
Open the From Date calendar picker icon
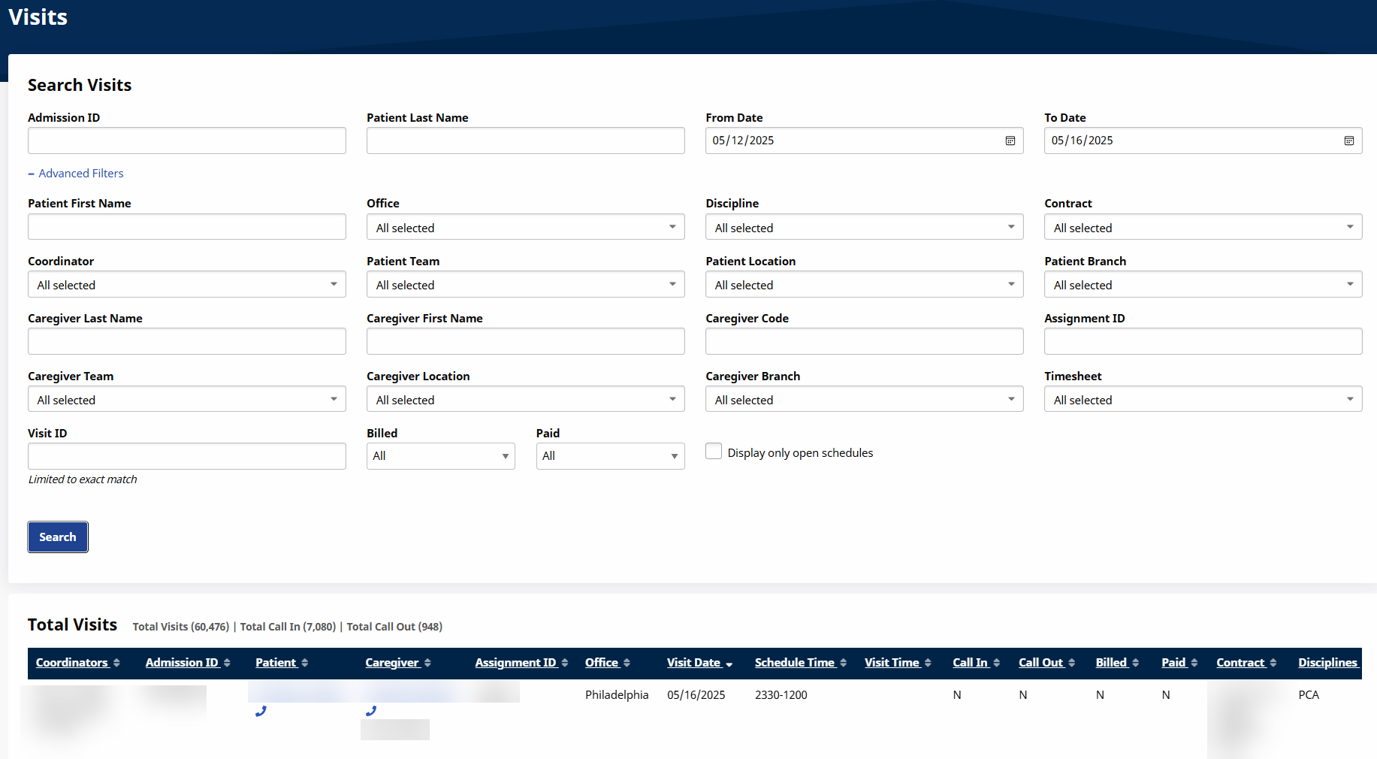pyautogui.click(x=1010, y=141)
